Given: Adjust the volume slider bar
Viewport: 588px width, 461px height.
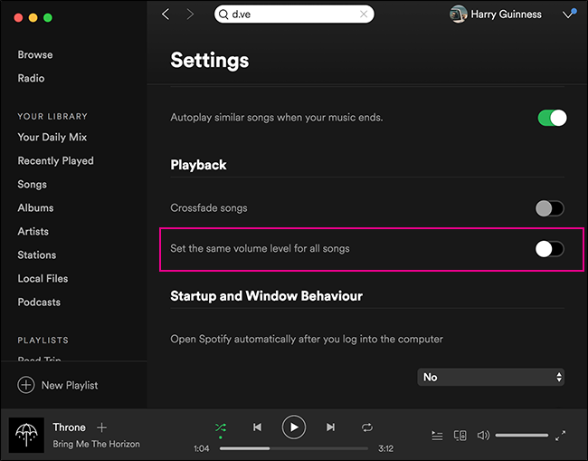Looking at the screenshot, I should 522,436.
